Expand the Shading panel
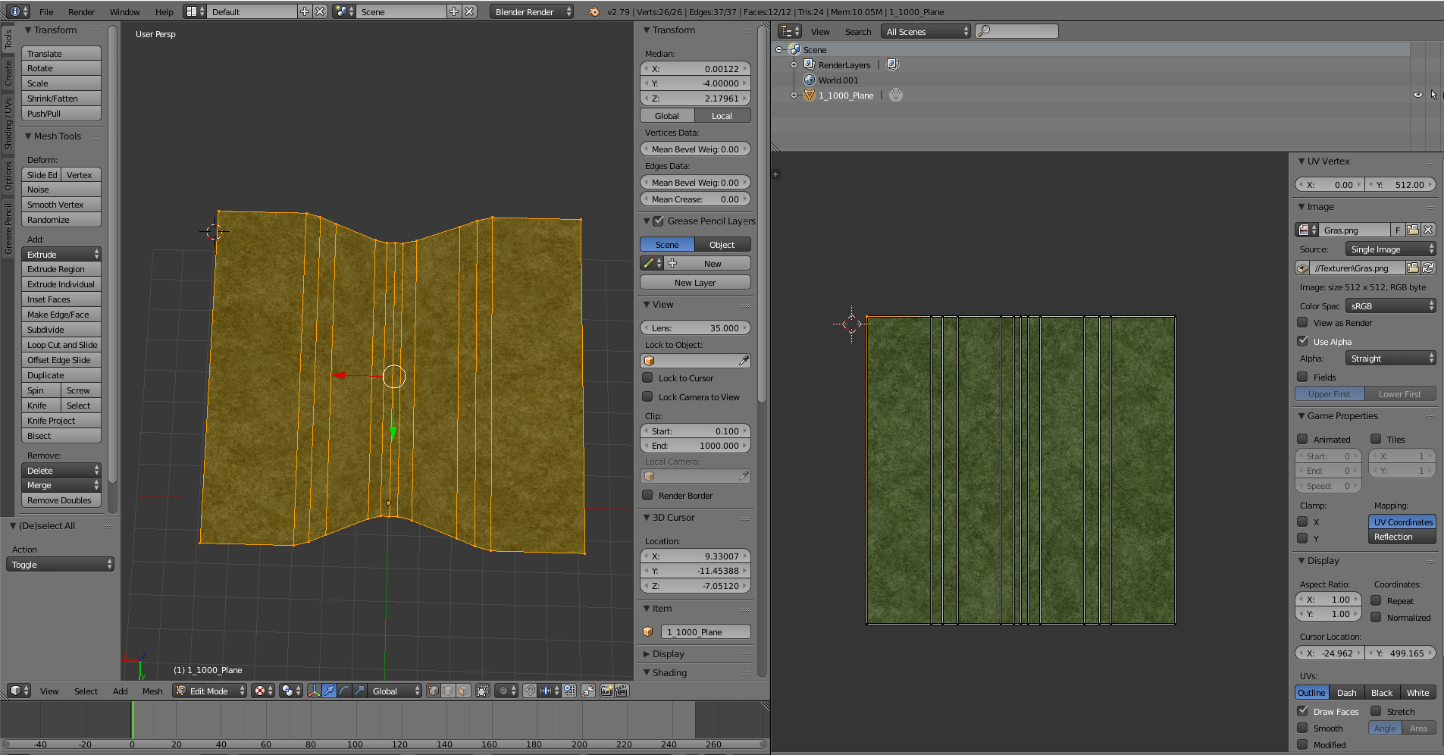1444x755 pixels. pyautogui.click(x=669, y=672)
